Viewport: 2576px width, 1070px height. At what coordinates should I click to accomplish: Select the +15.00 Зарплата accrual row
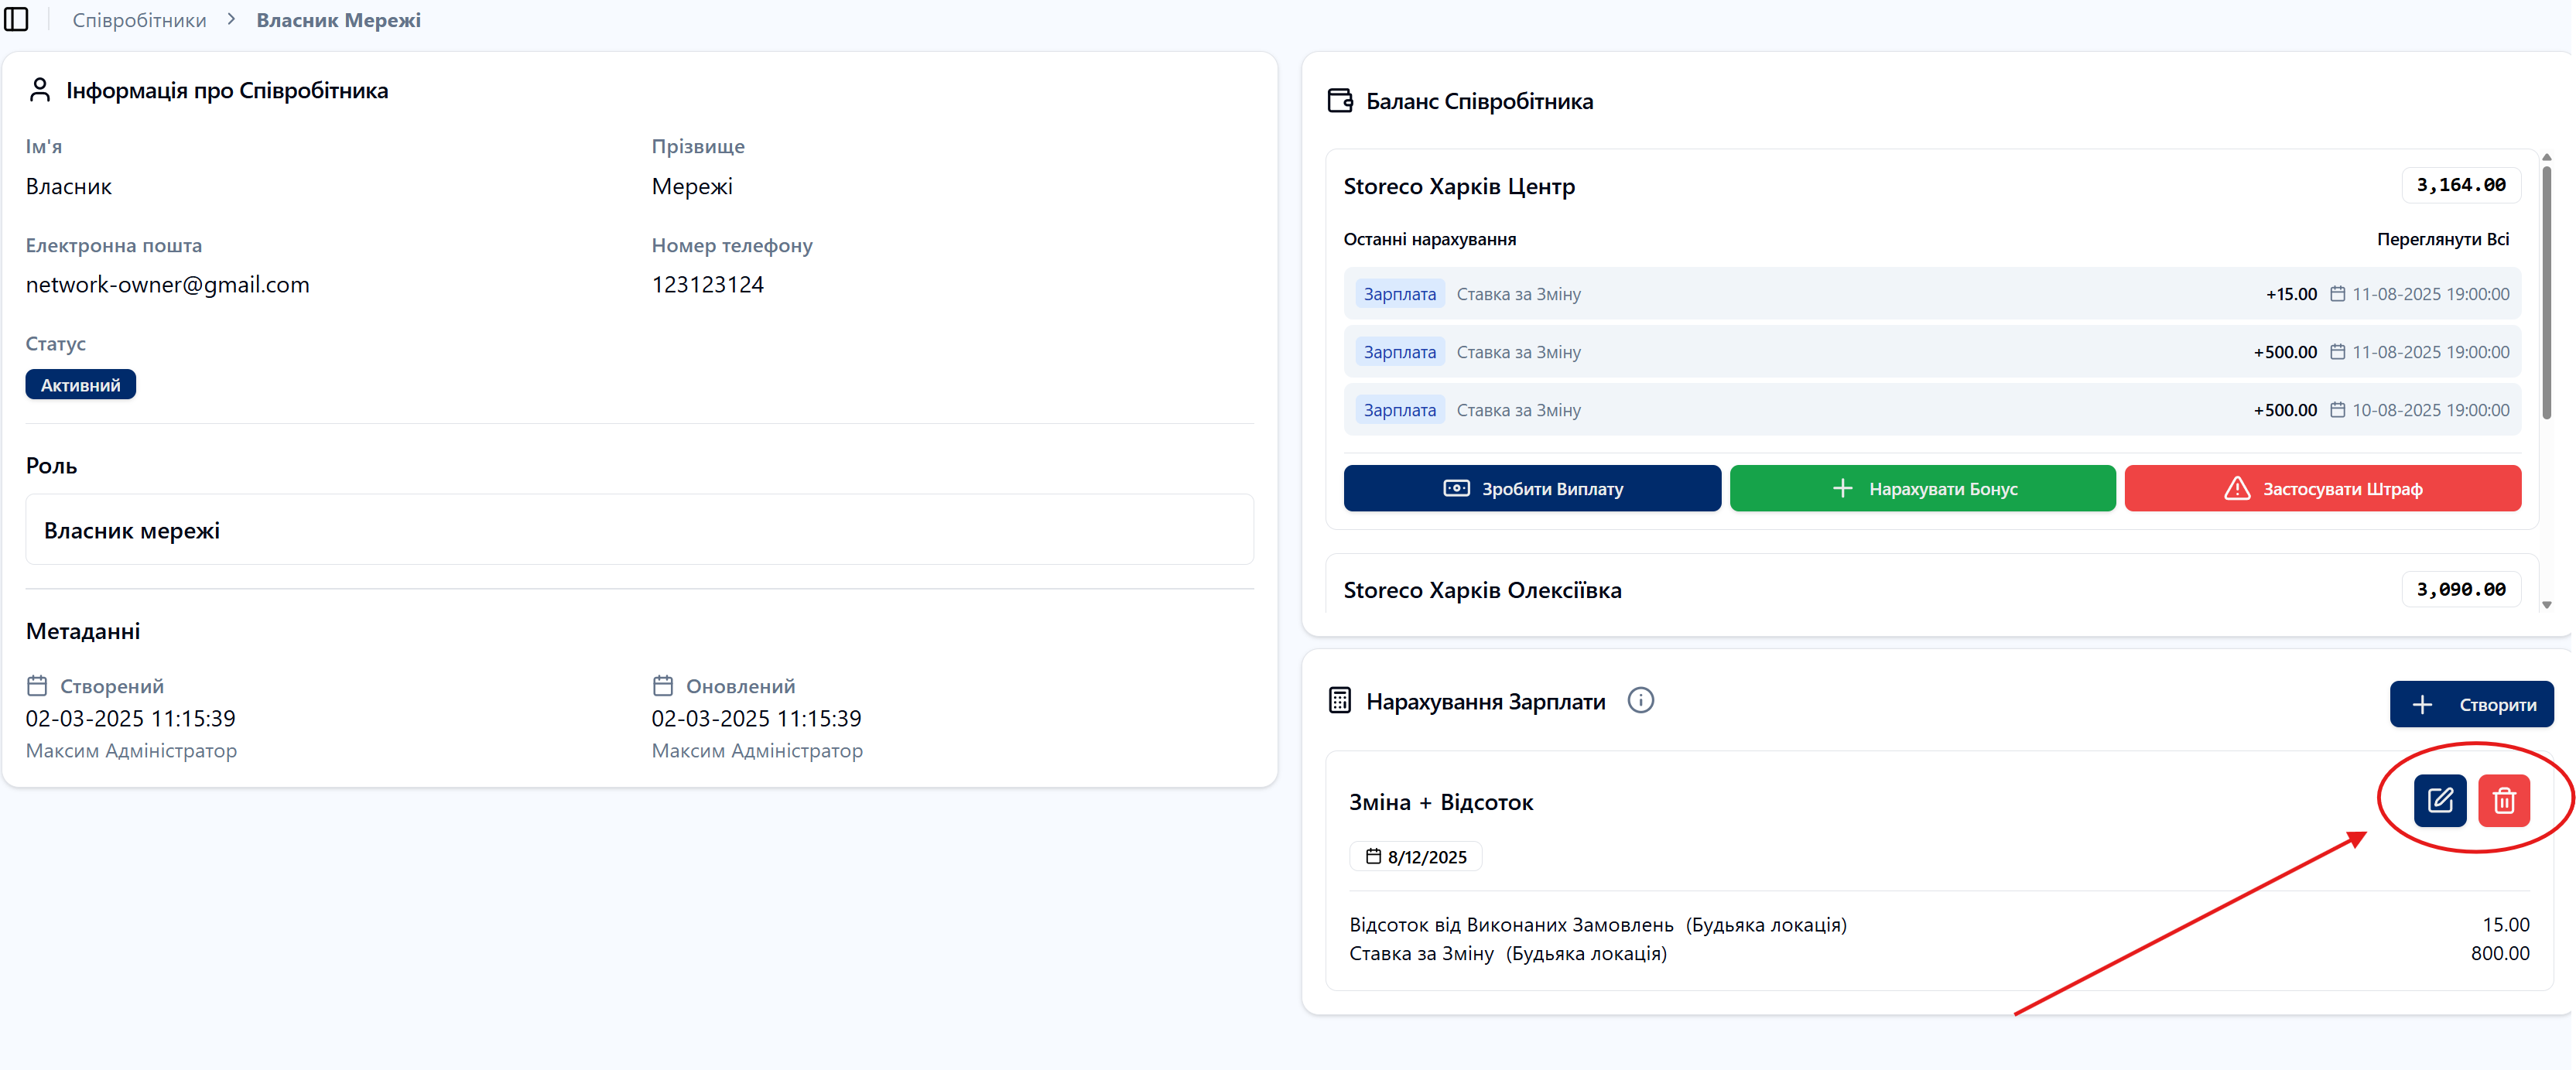tap(1931, 294)
